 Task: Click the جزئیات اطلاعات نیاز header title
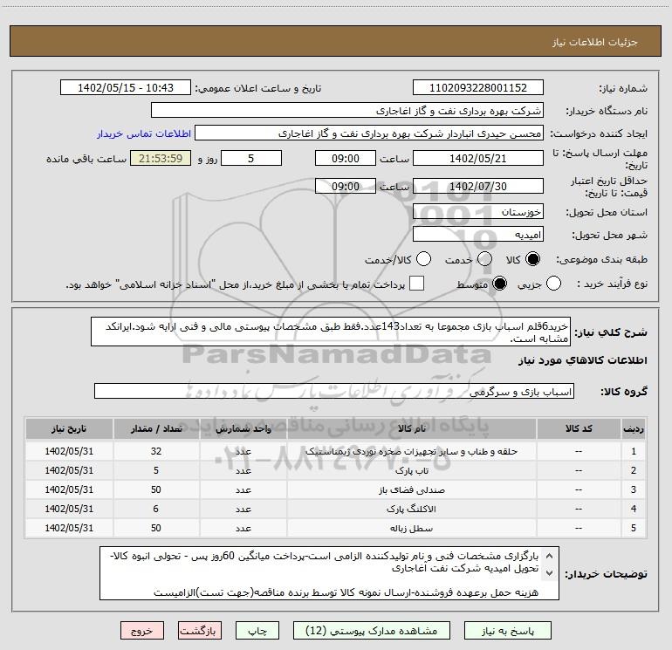point(595,42)
